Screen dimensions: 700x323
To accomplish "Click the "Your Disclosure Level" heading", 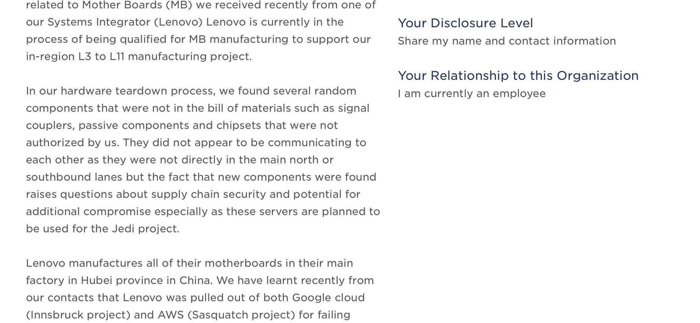I will click(465, 23).
